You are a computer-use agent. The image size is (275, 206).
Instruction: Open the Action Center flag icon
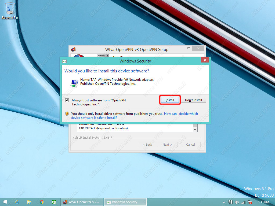click(250, 202)
